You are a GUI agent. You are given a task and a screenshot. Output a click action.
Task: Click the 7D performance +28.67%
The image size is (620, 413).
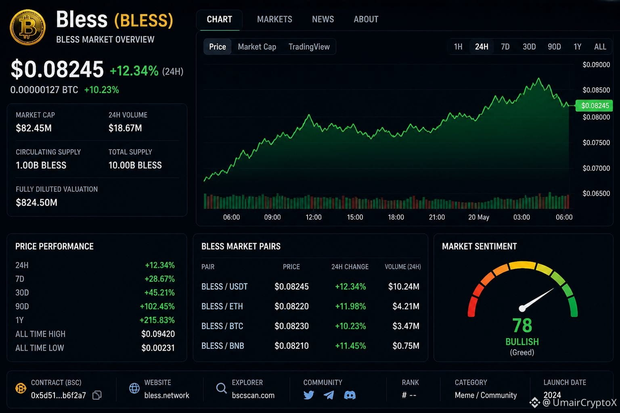point(159,279)
